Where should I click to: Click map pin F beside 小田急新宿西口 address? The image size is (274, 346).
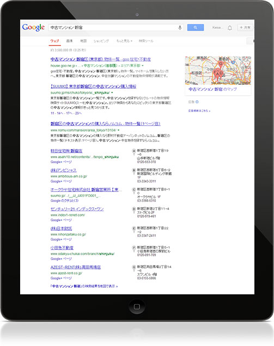click(133, 249)
